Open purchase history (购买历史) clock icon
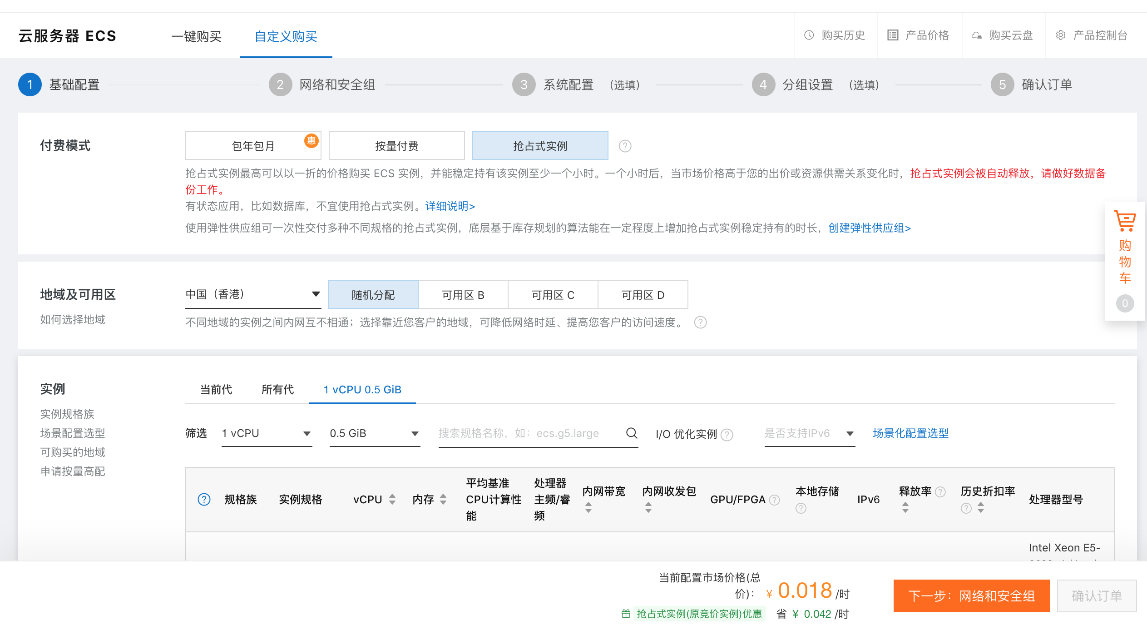1147x625 pixels. pyautogui.click(x=809, y=35)
